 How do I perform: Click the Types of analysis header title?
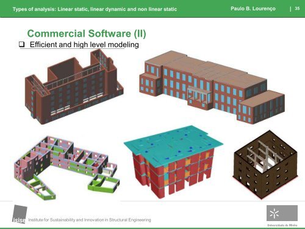click(95, 9)
